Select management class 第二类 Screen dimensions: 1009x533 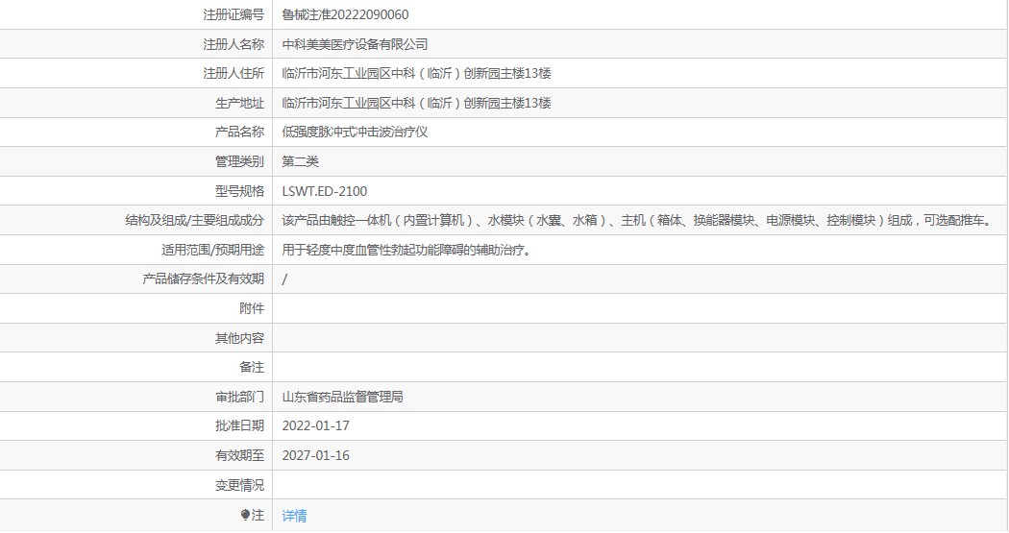(301, 161)
